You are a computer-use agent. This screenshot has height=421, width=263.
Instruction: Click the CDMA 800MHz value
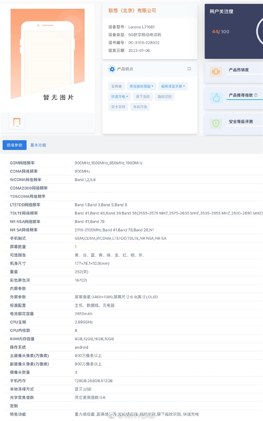click(x=82, y=171)
